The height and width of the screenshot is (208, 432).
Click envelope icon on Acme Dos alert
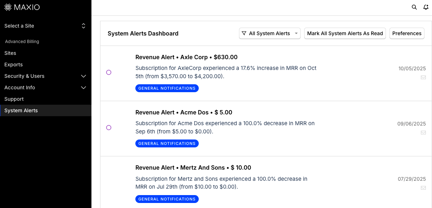423,132
